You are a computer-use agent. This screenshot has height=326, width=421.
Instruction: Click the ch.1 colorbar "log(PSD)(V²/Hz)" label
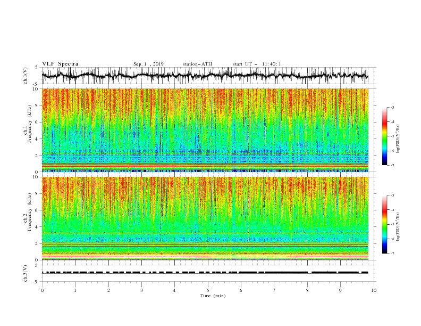click(x=398, y=139)
